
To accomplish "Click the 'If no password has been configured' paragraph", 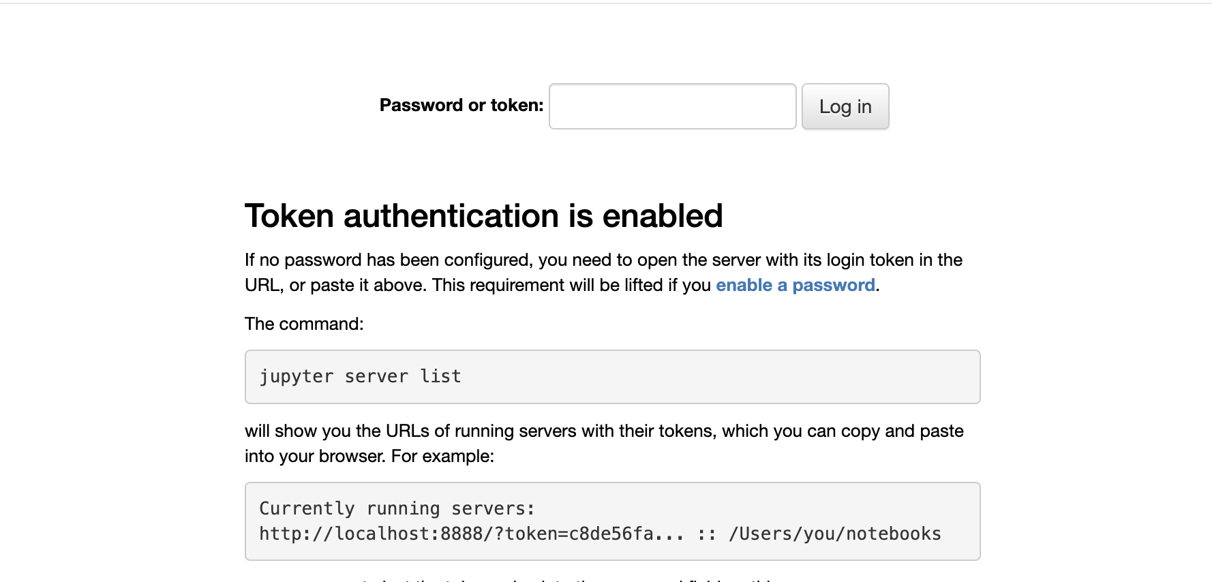I will click(603, 273).
